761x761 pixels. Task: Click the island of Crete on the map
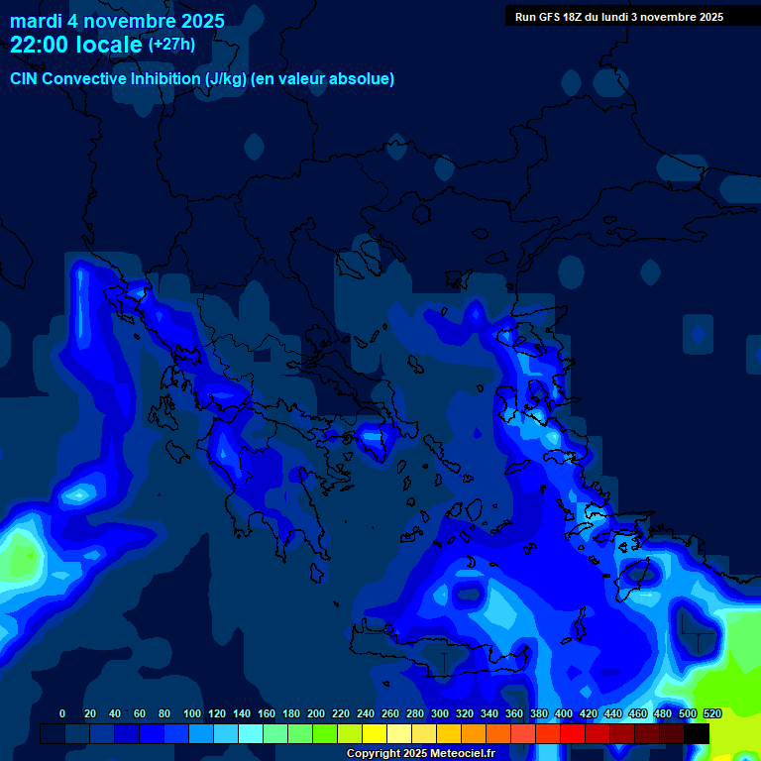coord(436,656)
